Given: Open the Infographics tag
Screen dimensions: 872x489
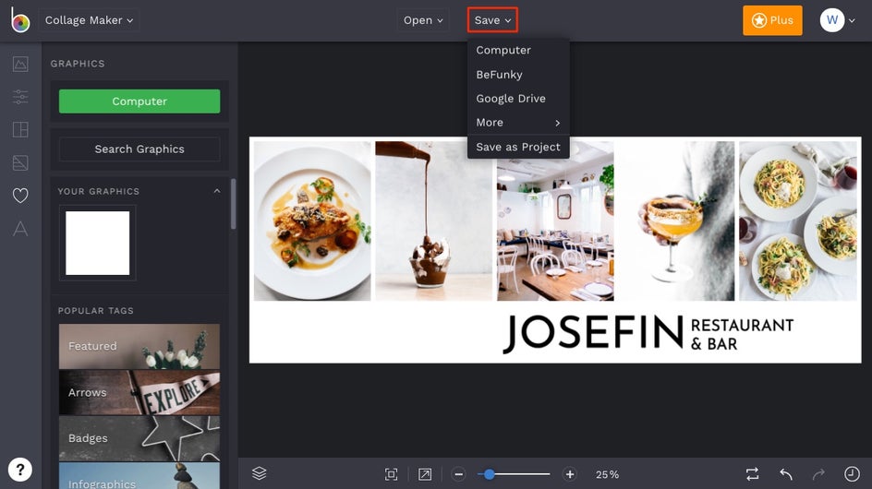Looking at the screenshot, I should tap(139, 476).
